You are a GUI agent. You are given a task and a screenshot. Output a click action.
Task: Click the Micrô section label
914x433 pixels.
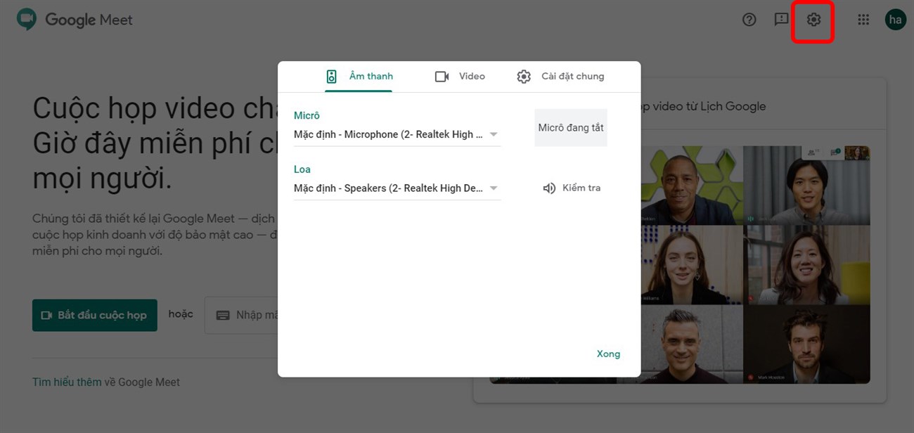point(307,115)
